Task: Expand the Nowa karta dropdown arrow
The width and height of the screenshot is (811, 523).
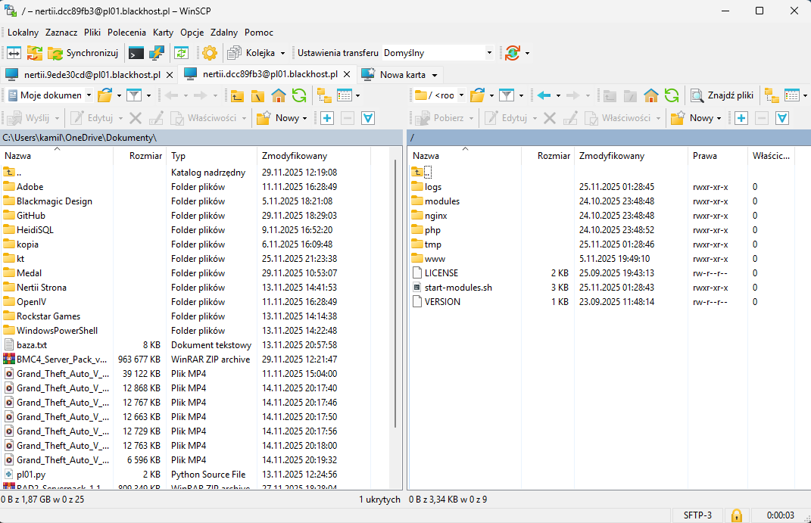Action: click(435, 75)
